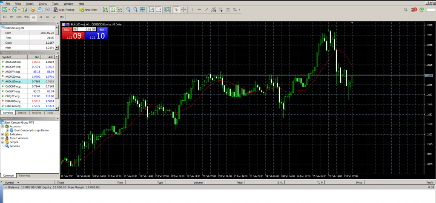The width and height of the screenshot is (436, 203).
Task: Toggle chart shift icon
Action: [159, 10]
